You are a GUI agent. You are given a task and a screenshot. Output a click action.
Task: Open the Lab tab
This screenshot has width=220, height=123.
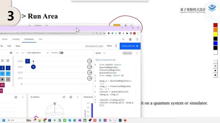(x=41, y=39)
